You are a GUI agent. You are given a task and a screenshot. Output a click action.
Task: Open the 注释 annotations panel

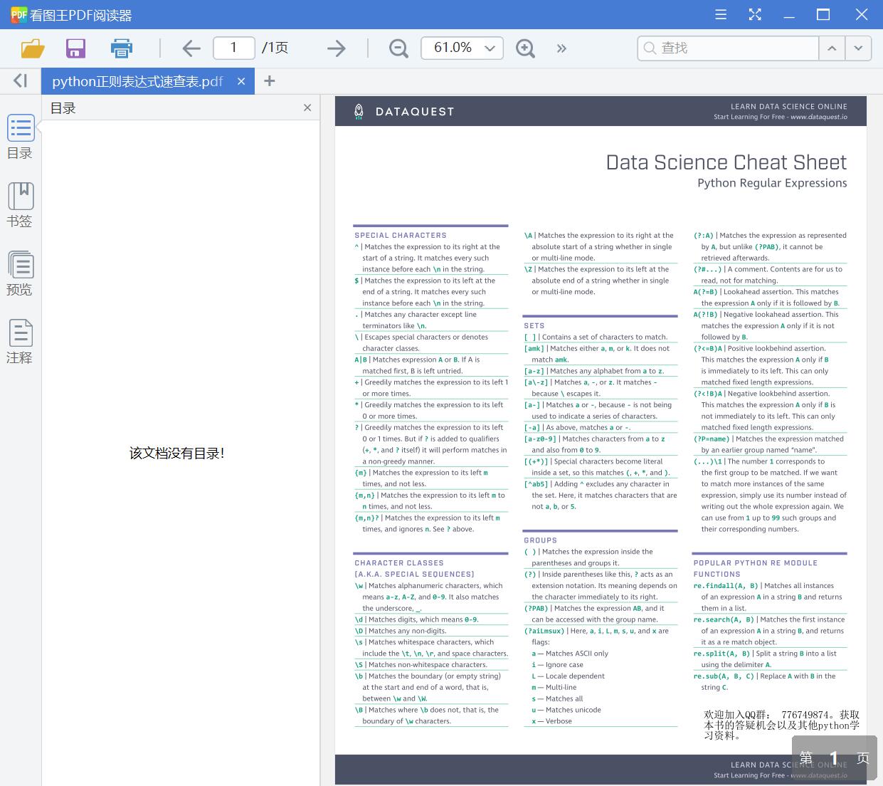point(21,342)
